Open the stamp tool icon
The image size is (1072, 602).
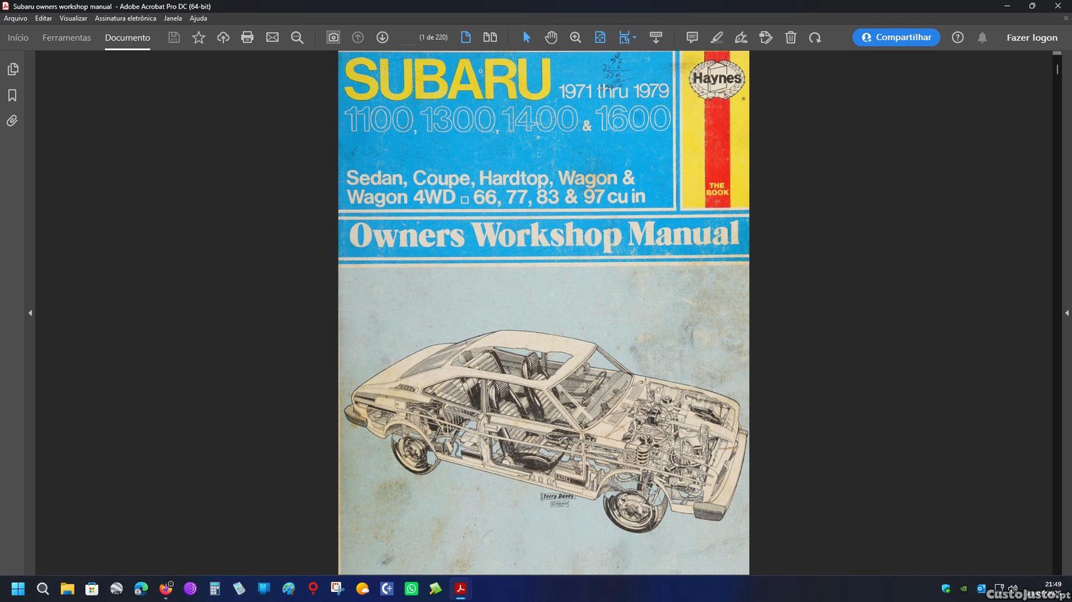coord(765,37)
